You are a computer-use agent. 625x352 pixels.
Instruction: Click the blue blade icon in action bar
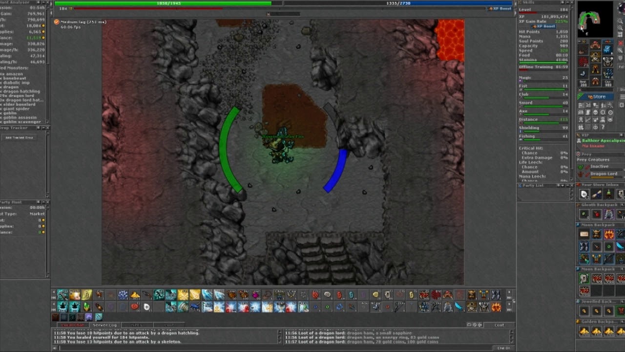pos(459,307)
